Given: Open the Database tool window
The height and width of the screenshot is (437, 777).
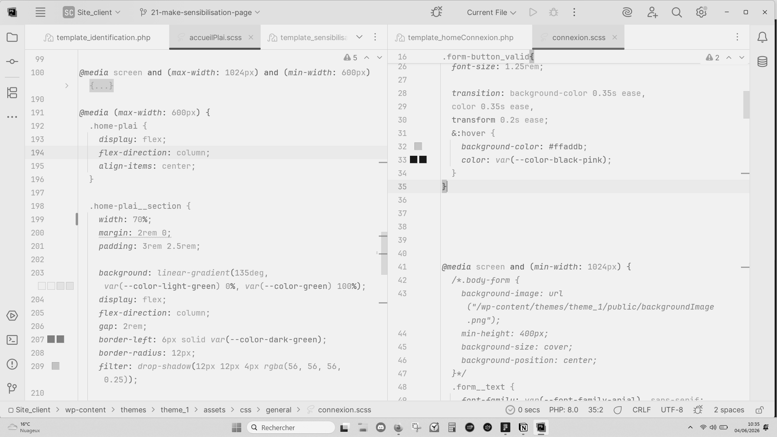Looking at the screenshot, I should click(x=762, y=62).
